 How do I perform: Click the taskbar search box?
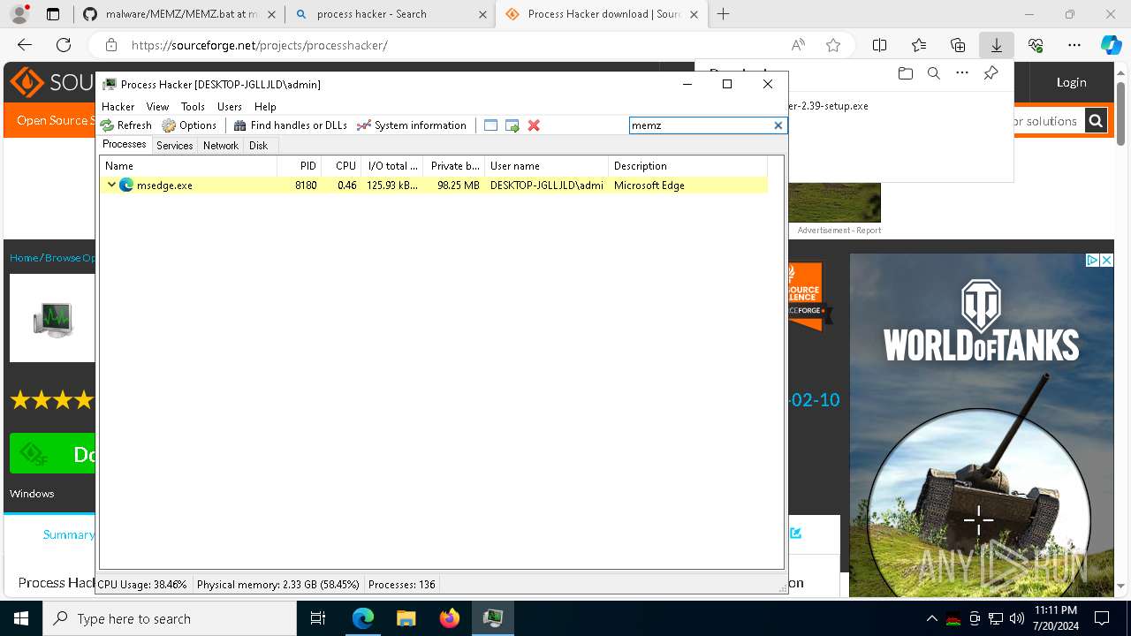click(x=170, y=618)
